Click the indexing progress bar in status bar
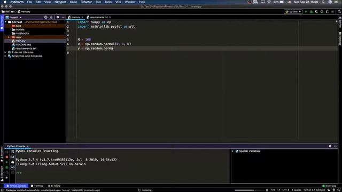342x192 pixels. point(250,190)
